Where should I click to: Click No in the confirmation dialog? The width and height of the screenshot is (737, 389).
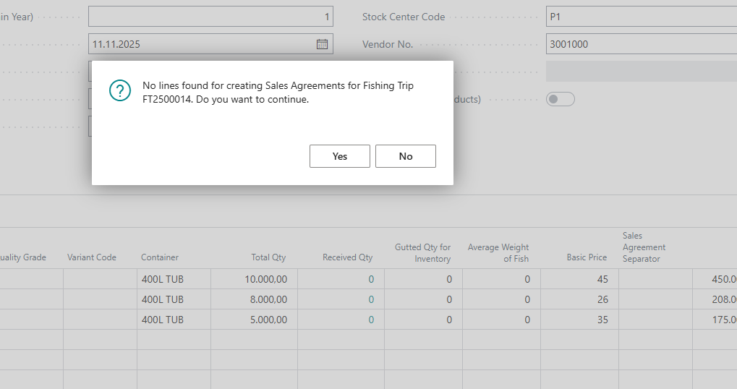coord(405,156)
